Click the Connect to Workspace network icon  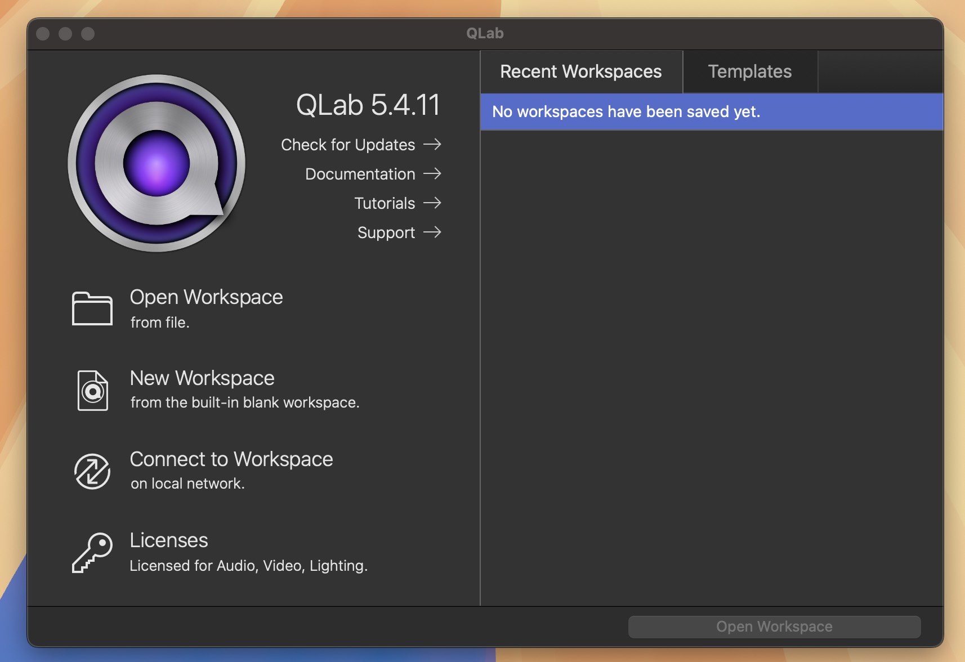[x=92, y=471]
